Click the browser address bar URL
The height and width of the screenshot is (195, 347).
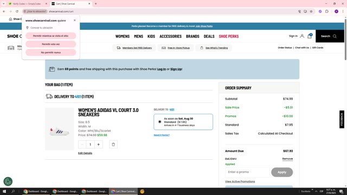61,11
